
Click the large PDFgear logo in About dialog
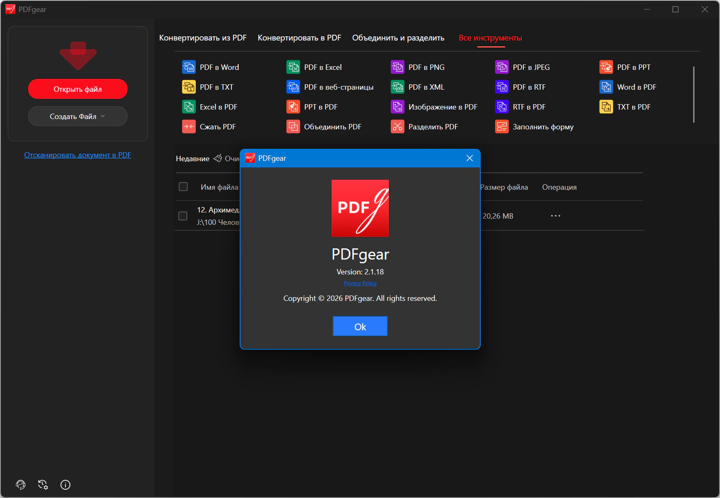pyautogui.click(x=360, y=208)
